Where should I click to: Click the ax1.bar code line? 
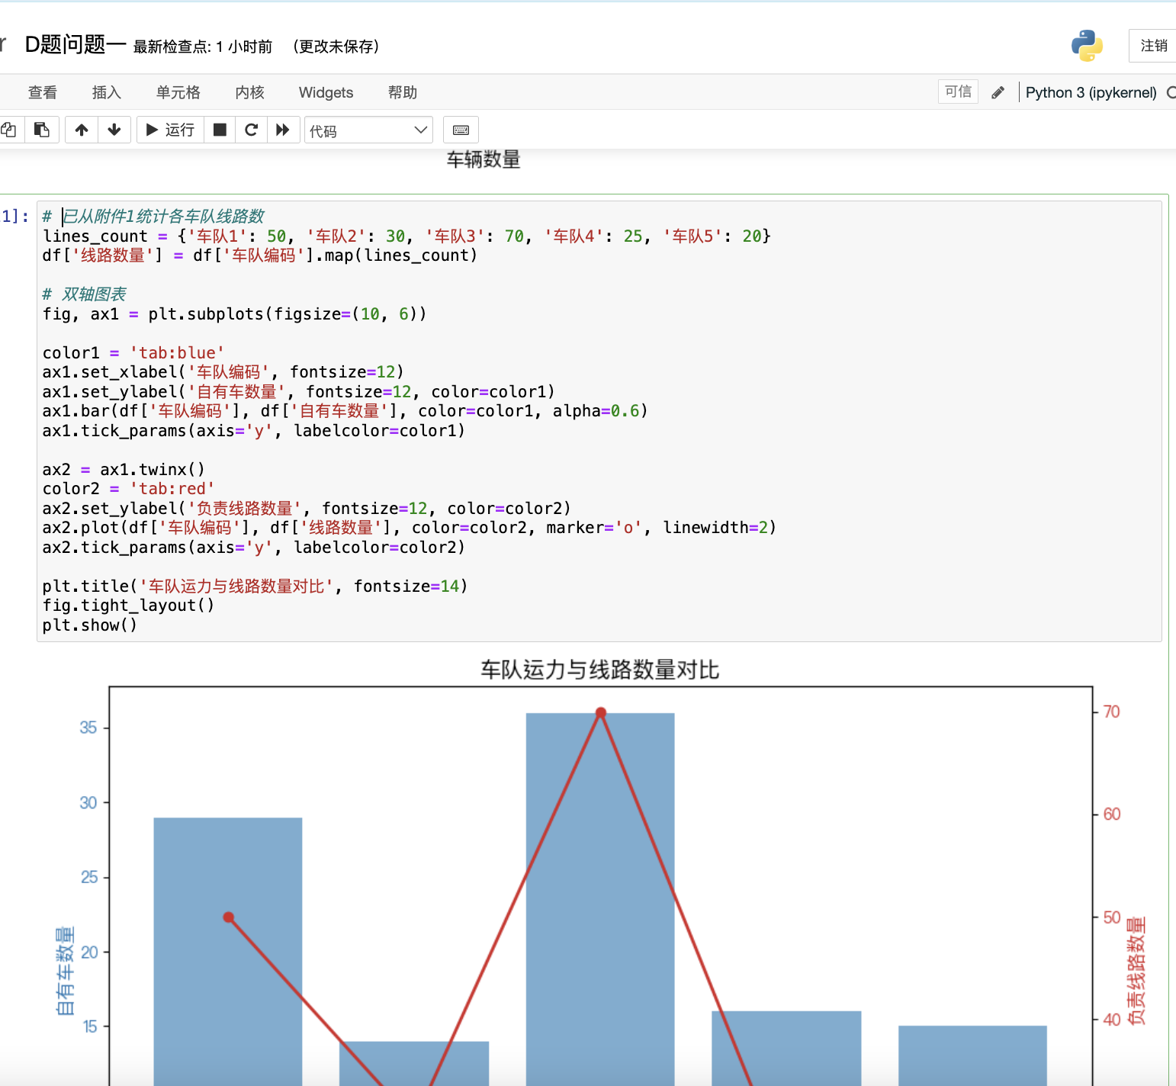345,411
